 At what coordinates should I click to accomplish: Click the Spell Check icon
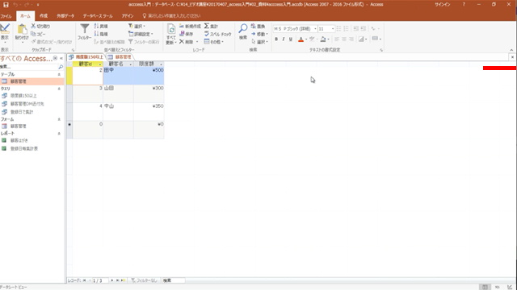tap(207, 34)
